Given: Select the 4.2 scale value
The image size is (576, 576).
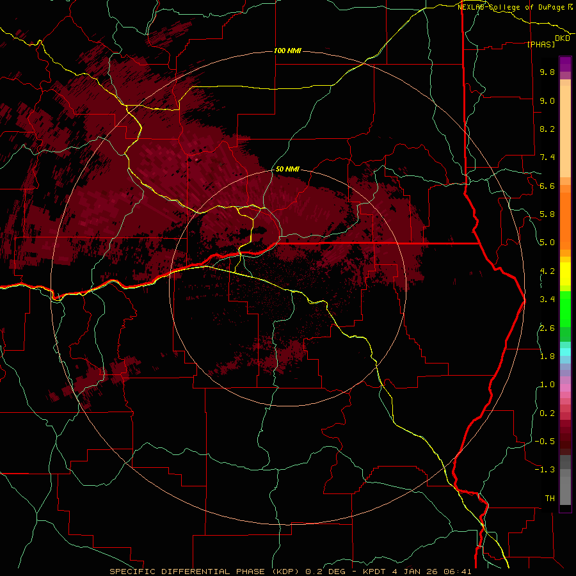Looking at the screenshot, I should [547, 271].
